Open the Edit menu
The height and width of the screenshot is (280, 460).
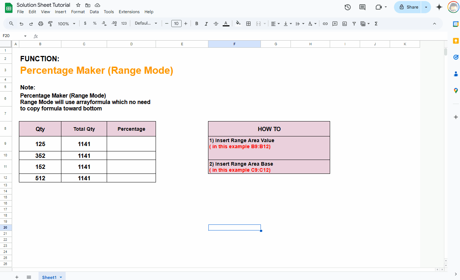point(32,12)
